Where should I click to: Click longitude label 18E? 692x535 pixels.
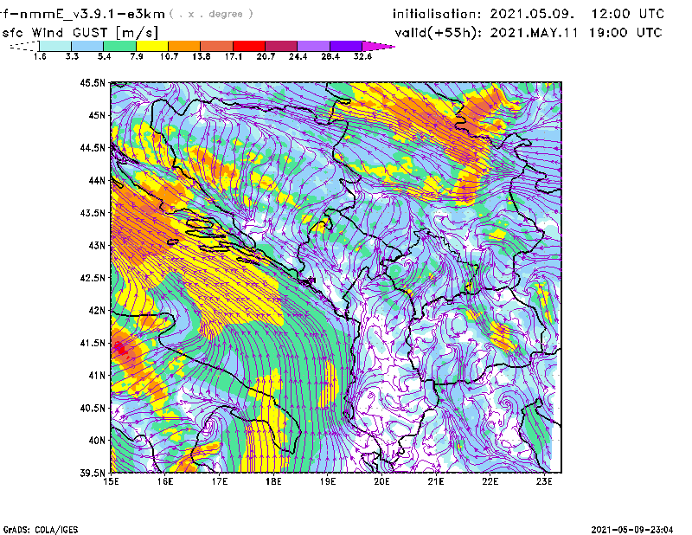273,481
